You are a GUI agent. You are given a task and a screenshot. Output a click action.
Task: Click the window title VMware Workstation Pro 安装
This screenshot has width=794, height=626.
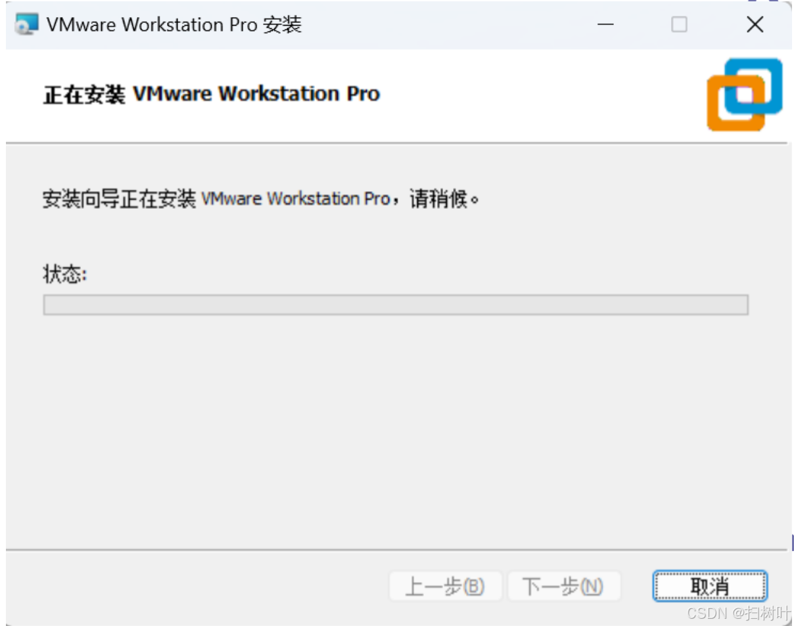pos(174,25)
